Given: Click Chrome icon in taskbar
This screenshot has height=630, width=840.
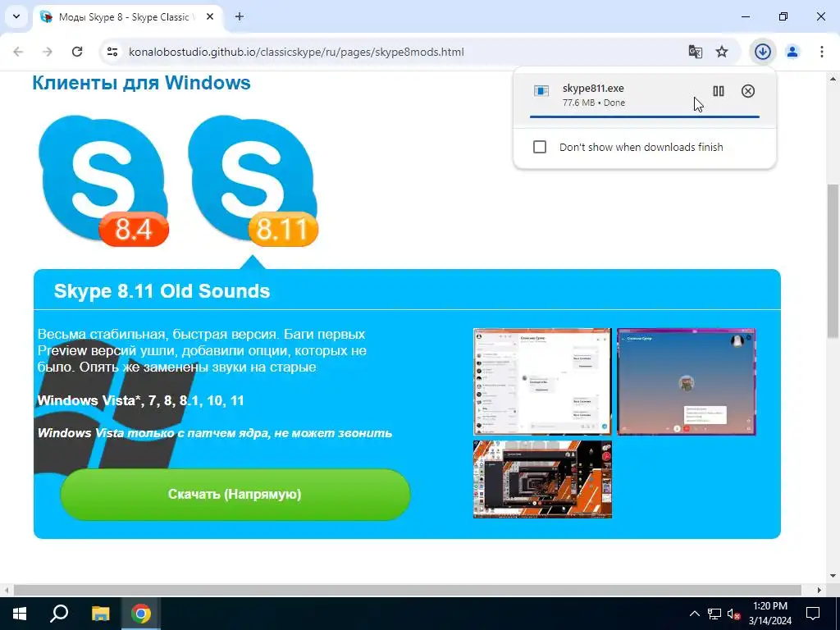Looking at the screenshot, I should 141,614.
